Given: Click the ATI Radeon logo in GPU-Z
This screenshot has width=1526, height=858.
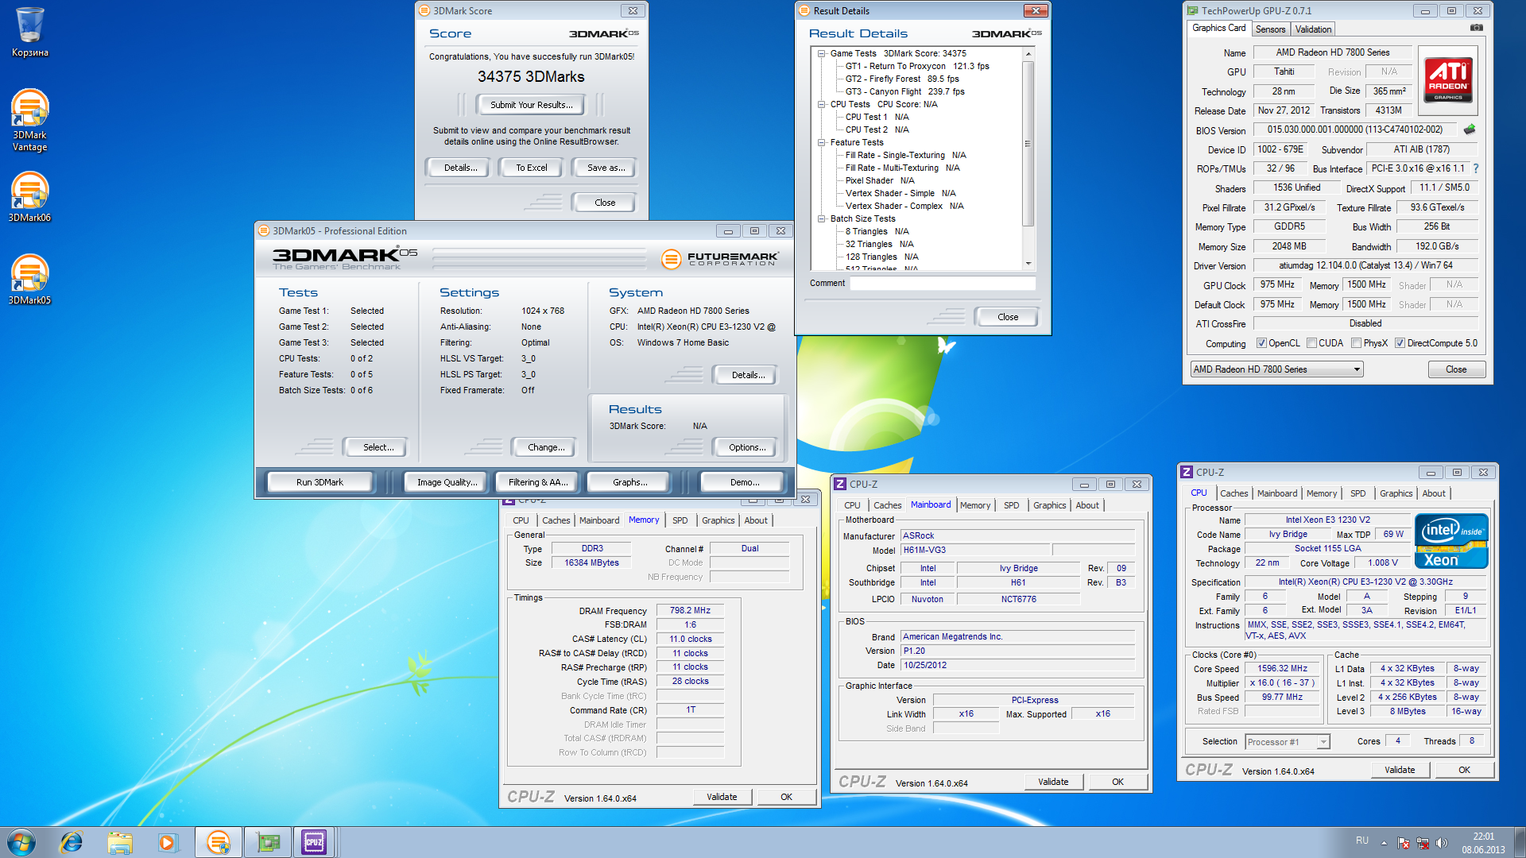Looking at the screenshot, I should click(1448, 80).
